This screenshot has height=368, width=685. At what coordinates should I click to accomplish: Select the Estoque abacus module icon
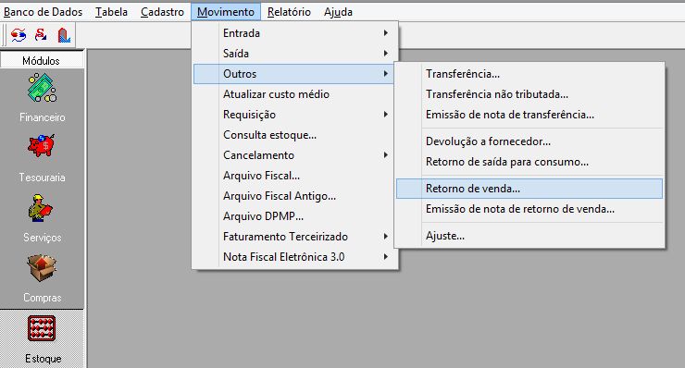click(42, 328)
